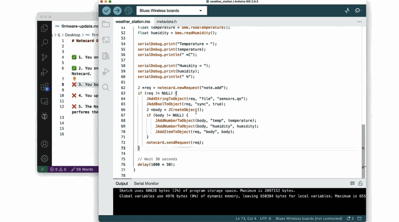Image resolution: width=399 pixels, height=222 pixels.
Task: Click the delay(1000 * 30); line
Action: tap(156, 165)
